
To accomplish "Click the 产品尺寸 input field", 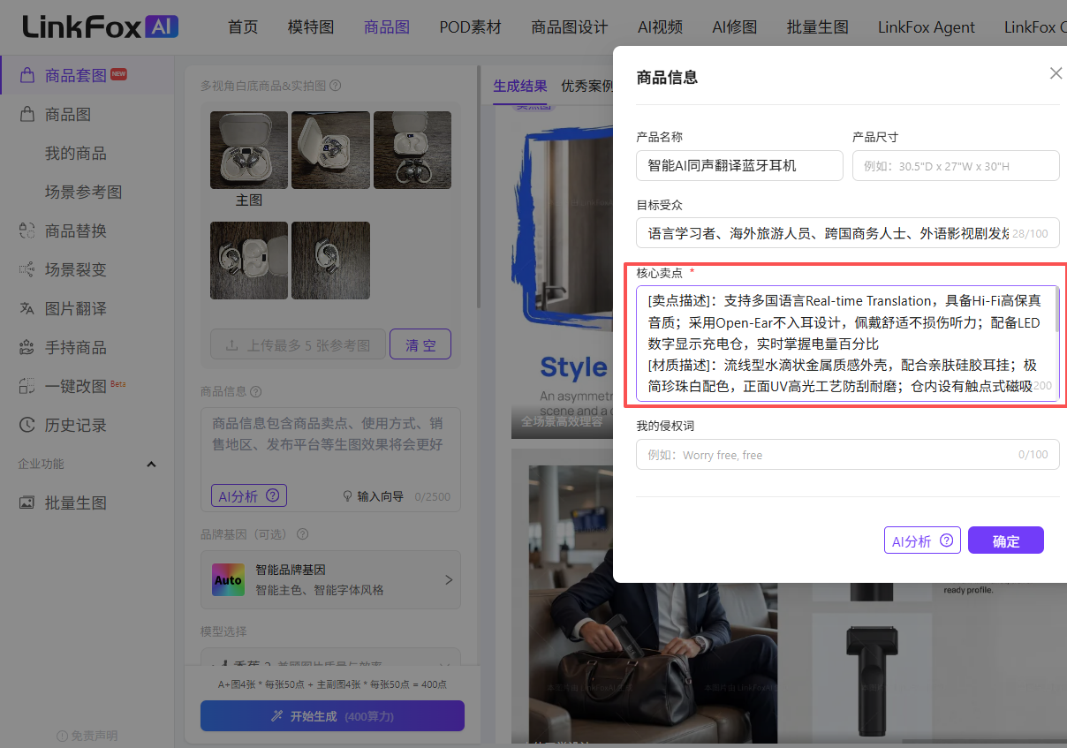I will pos(955,165).
